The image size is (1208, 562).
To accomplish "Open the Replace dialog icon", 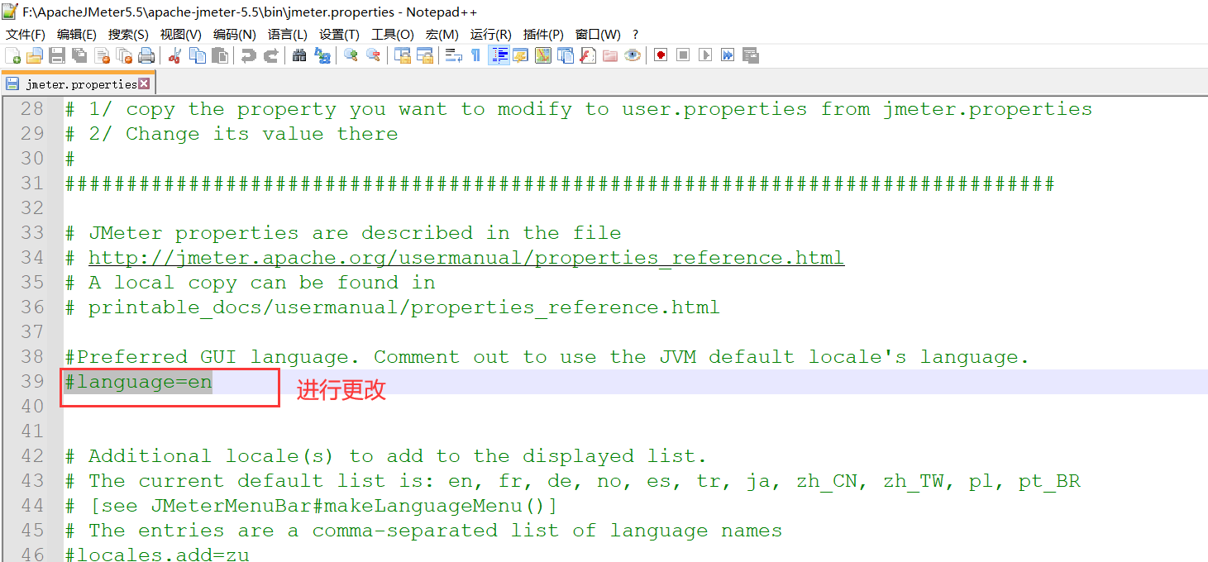I will pos(322,55).
